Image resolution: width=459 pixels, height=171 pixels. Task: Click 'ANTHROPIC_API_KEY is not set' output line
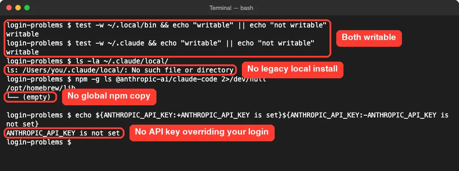[63, 133]
